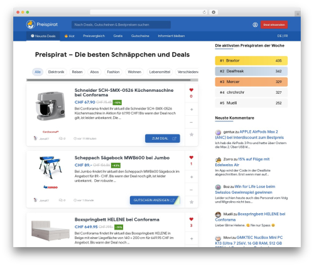314x266 pixels.
Task: Upvote Boxspringbett HELENE deal with plus
Action: (192, 238)
